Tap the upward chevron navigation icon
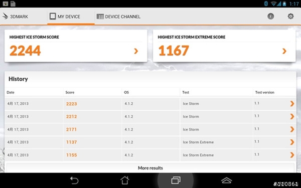Viewport: 301px width, 188px height. pyautogui.click(x=227, y=180)
